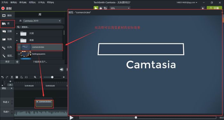Select the 轨道 1 track header

[7, 112]
